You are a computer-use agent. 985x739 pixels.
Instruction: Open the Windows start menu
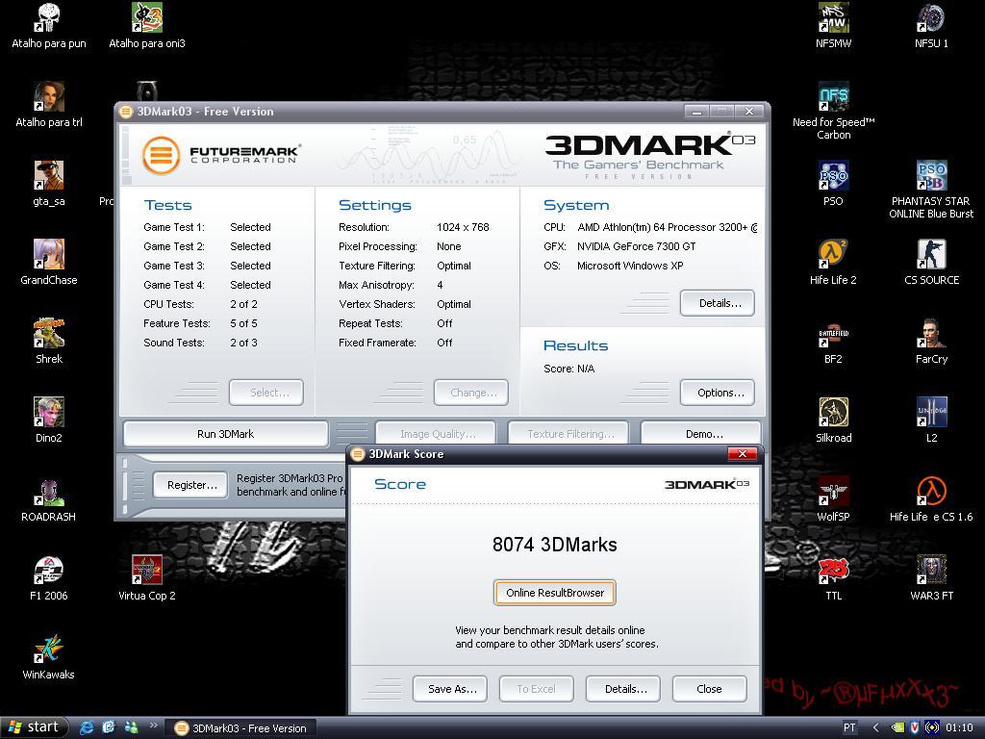click(34, 727)
